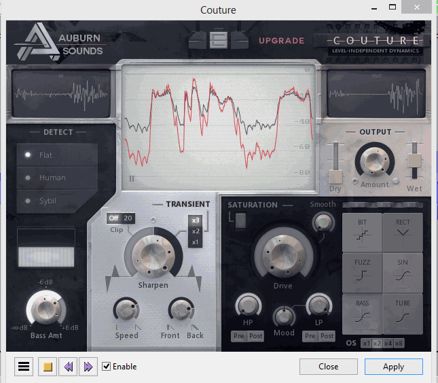The height and width of the screenshot is (383, 438).
Task: Pause the central level graph display
Action: [x=132, y=178]
